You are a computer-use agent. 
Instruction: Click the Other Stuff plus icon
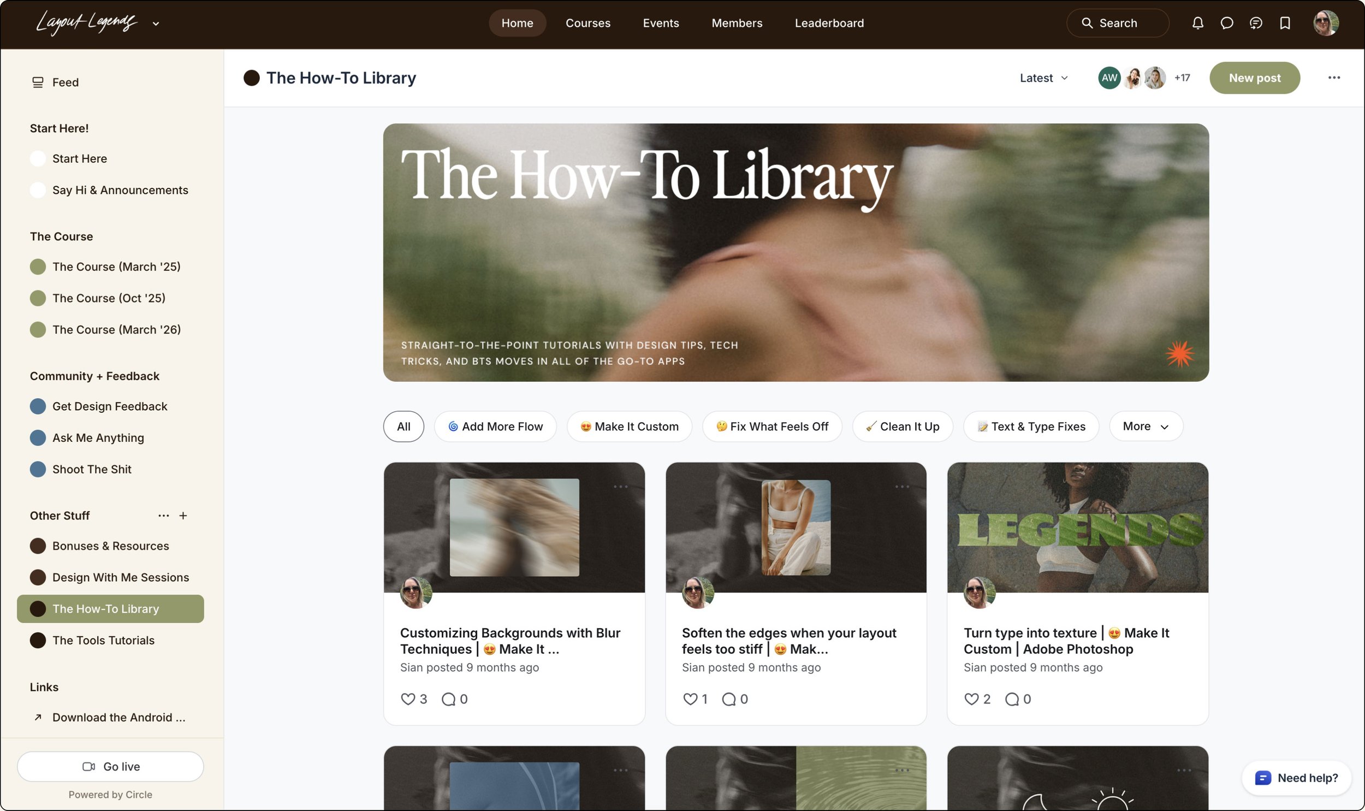[x=183, y=516]
